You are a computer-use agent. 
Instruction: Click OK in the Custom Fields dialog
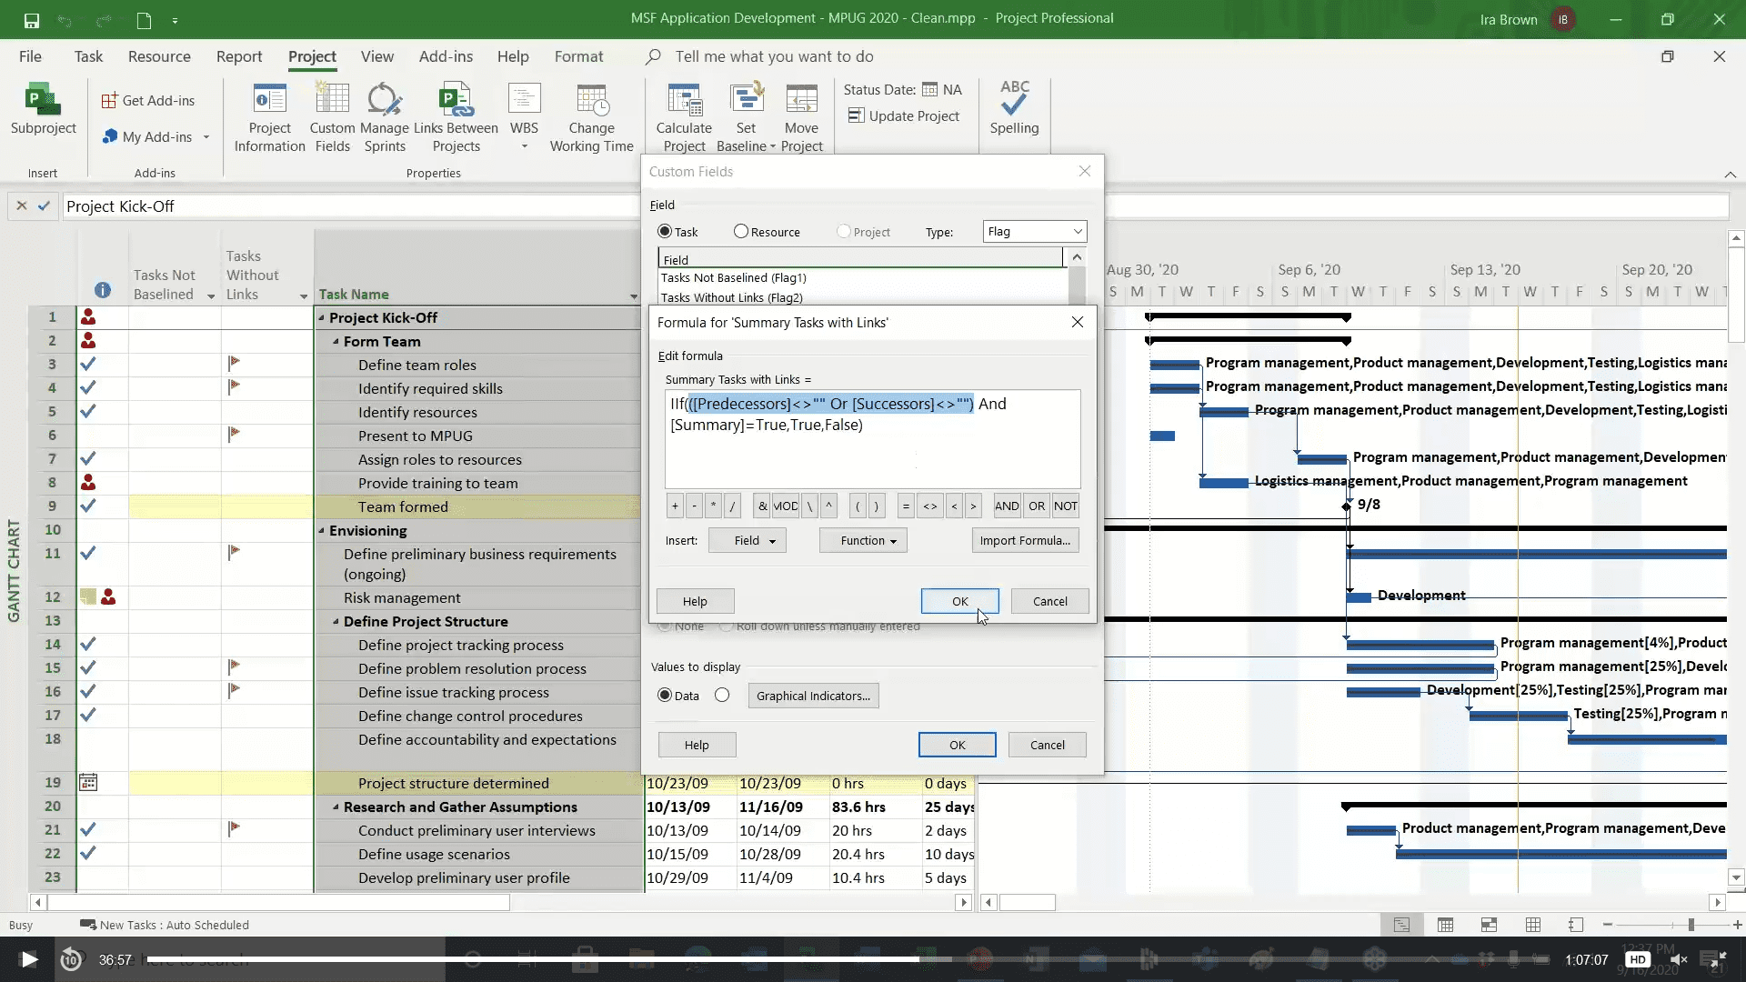coord(957,745)
